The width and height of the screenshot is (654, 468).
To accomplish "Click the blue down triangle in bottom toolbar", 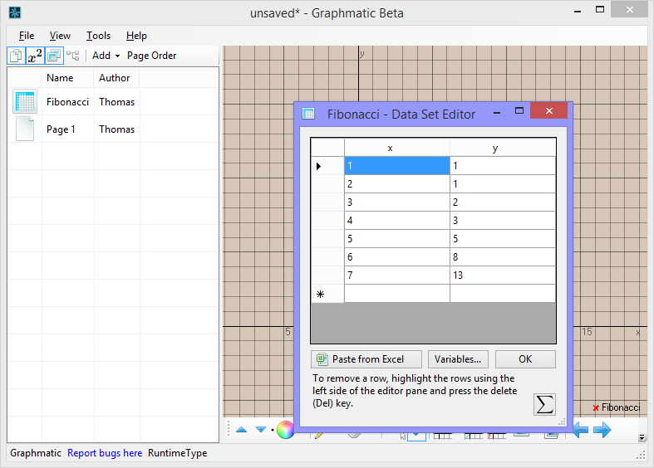I will pos(261,429).
